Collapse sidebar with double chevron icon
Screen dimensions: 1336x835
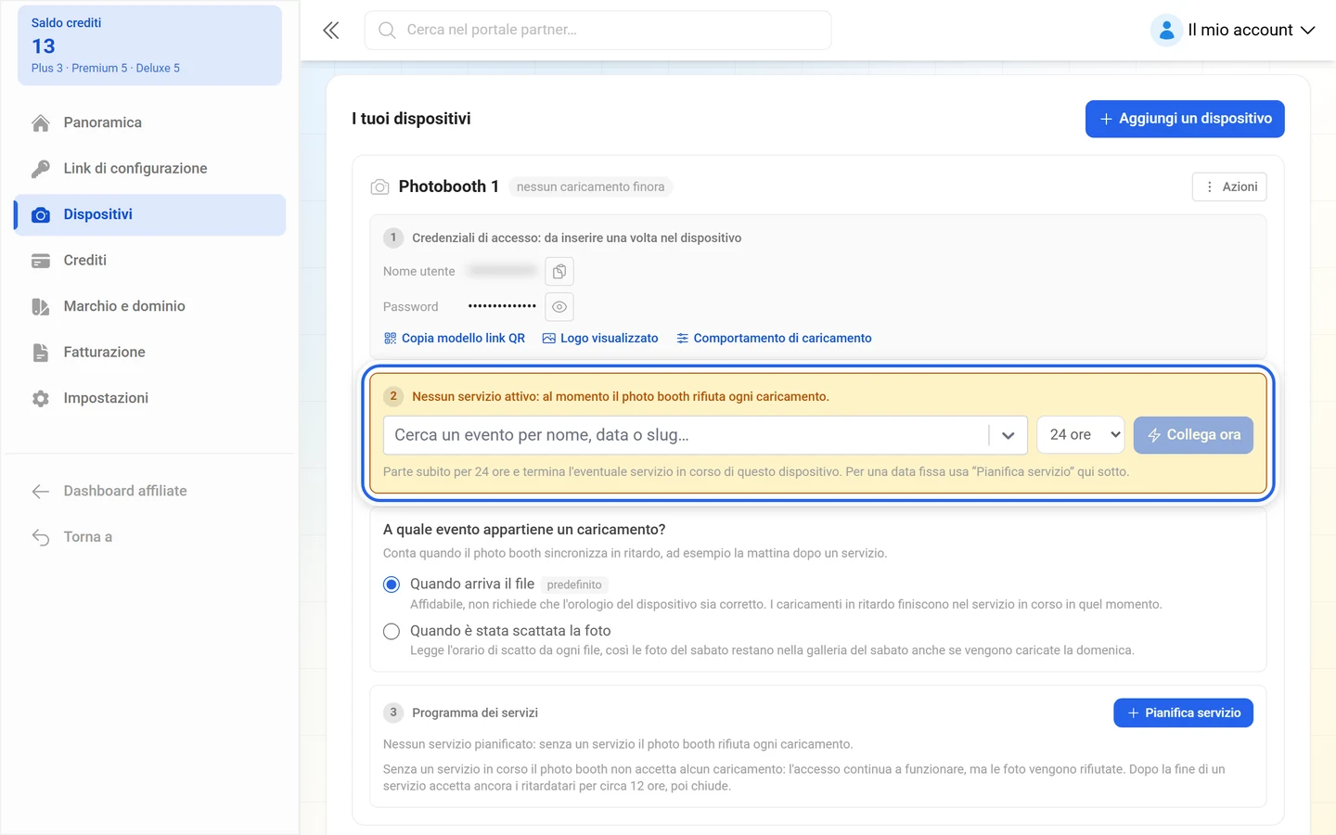pyautogui.click(x=331, y=31)
